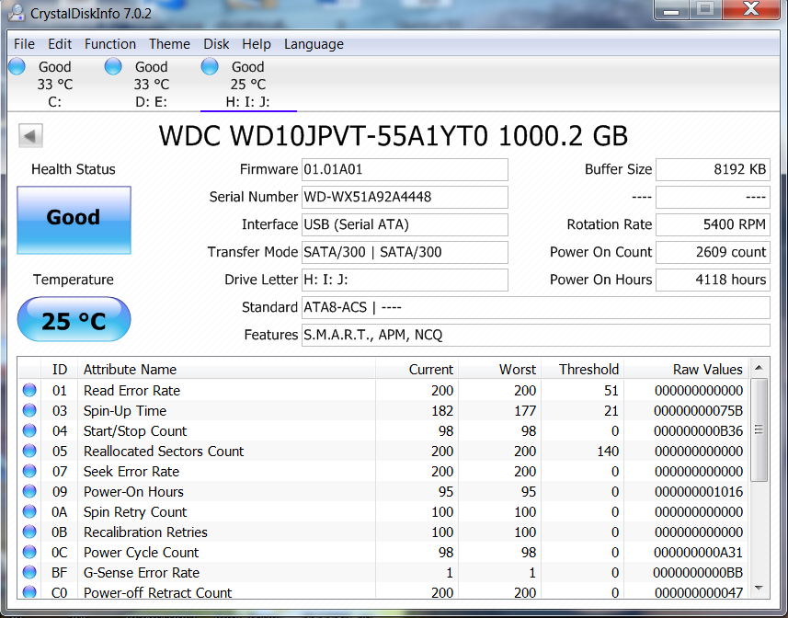Click the status orb for Power-On Hours row
Image resolution: width=788 pixels, height=618 pixels.
tap(29, 491)
